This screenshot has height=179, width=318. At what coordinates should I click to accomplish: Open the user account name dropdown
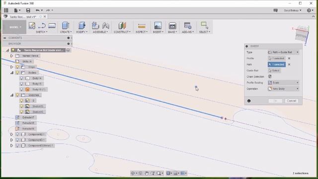293,10
